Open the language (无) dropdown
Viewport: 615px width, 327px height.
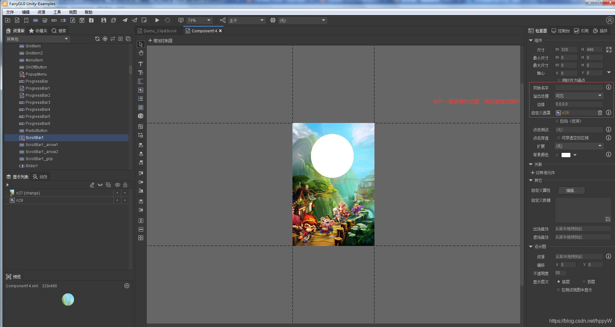(x=302, y=20)
